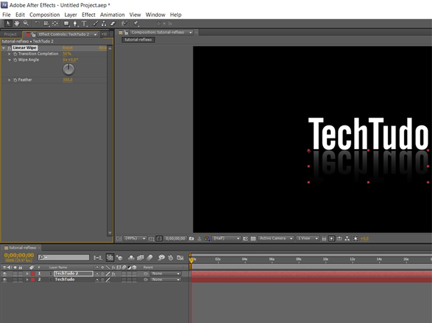The width and height of the screenshot is (432, 323).
Task: Click the Wipe Angle dial
Action: coord(68,69)
